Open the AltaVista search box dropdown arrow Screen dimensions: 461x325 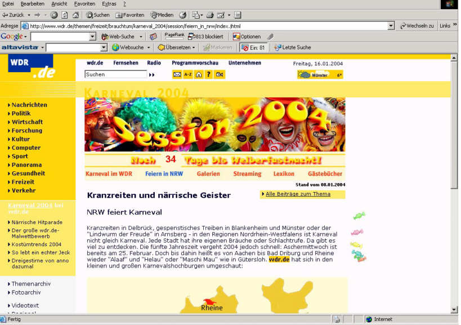(104, 47)
